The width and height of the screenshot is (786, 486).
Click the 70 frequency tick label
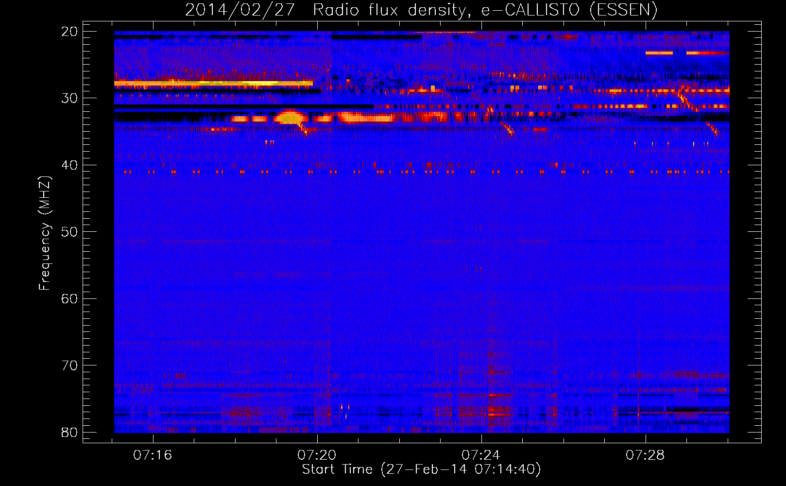click(x=69, y=365)
